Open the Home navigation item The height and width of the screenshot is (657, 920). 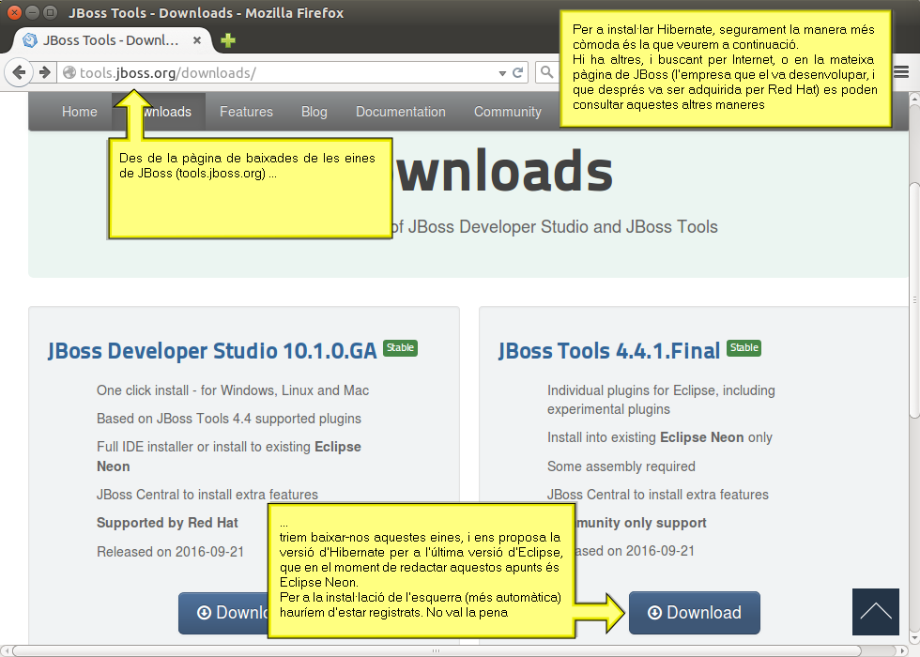coord(80,112)
